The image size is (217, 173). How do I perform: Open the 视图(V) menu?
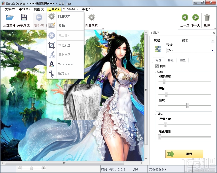(39, 9)
